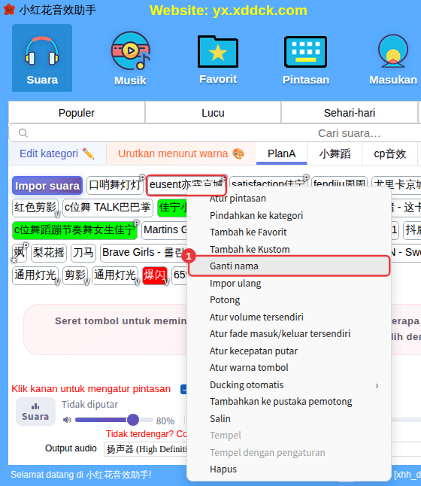Click the Tidak terdengar? help link
Screen dimensions: 421x486
[x=146, y=434]
